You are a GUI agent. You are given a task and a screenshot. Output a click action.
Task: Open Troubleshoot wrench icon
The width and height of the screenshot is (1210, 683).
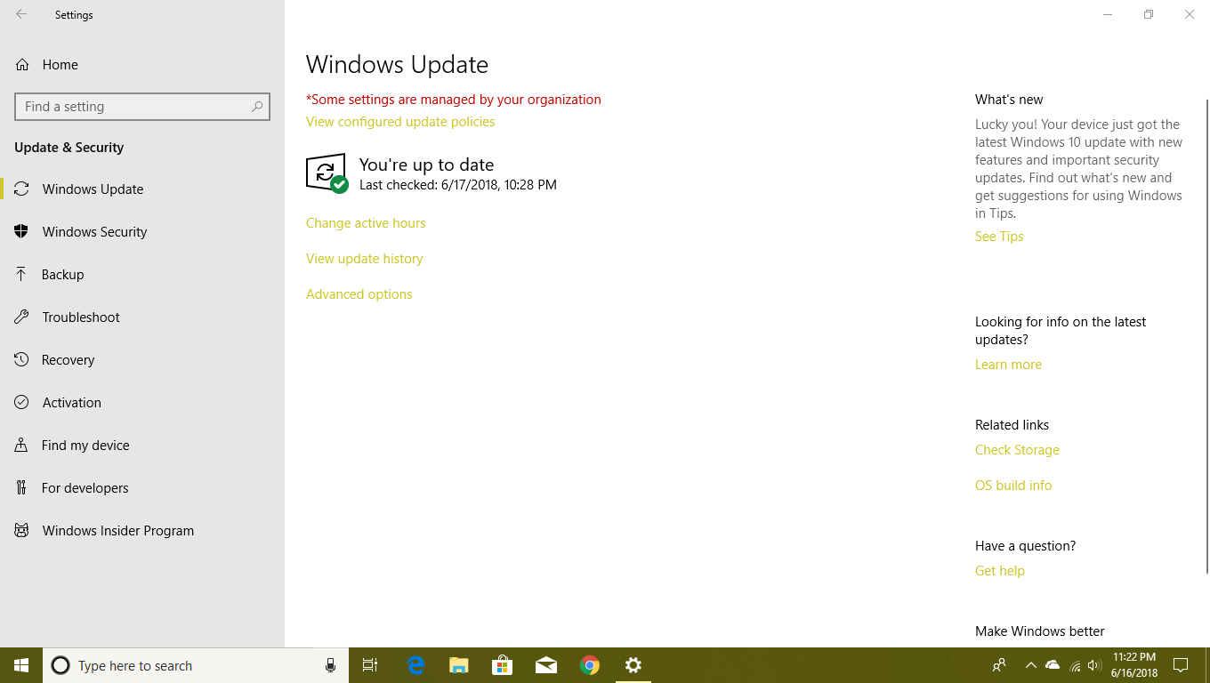22,317
